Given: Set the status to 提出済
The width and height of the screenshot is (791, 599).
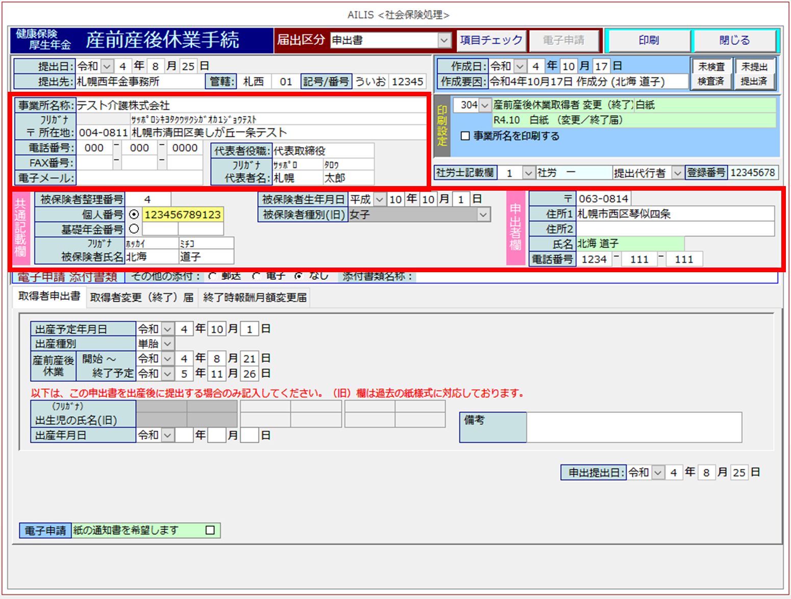Looking at the screenshot, I should coord(754,82).
